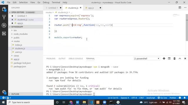
Task: Open feedback smiley in status bar
Action: pos(180,98)
